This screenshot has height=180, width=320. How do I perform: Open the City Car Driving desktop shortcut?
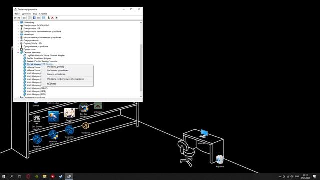[83, 110]
